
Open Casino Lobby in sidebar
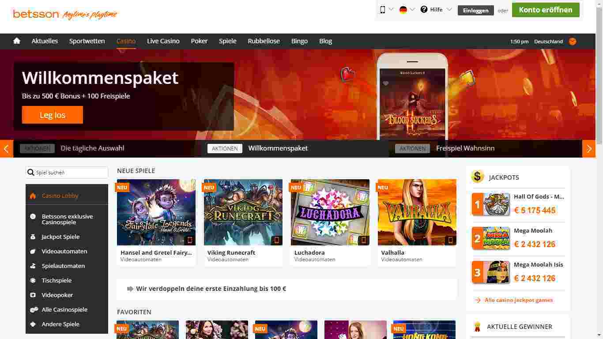[x=60, y=196]
